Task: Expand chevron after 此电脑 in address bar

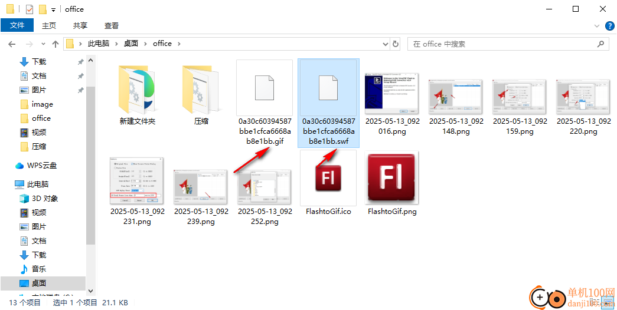Action: tap(116, 44)
